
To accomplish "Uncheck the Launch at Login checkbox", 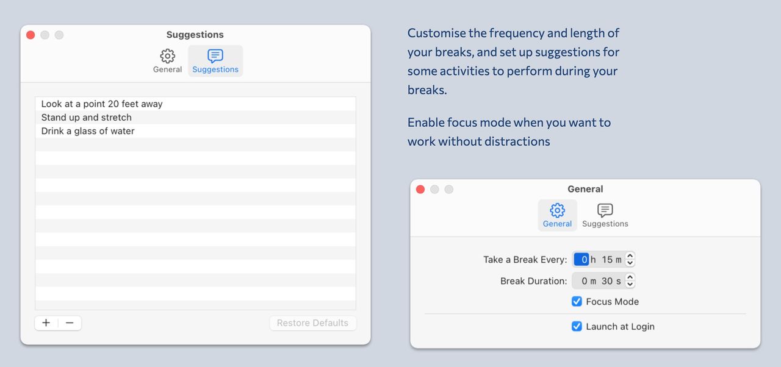I will (577, 326).
